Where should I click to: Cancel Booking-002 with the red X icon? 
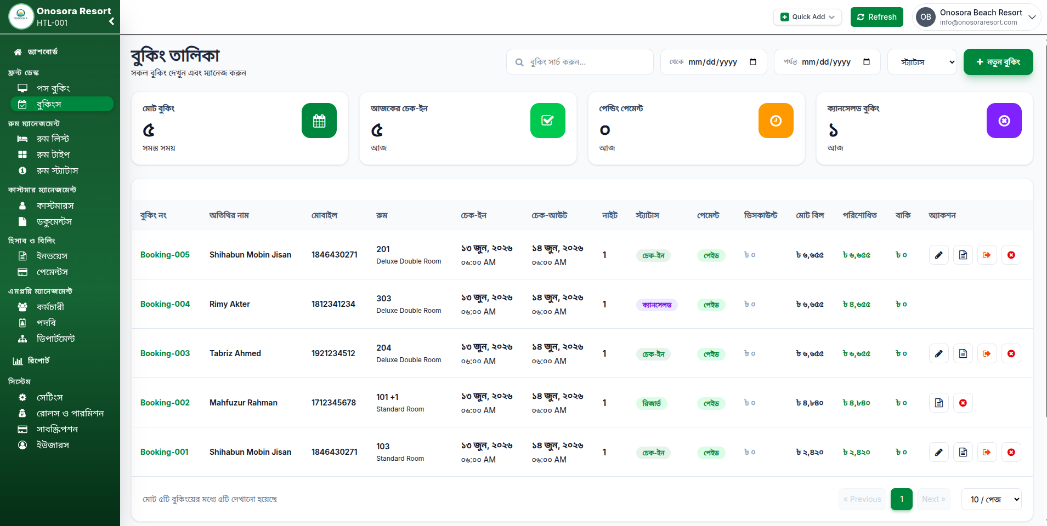point(963,403)
